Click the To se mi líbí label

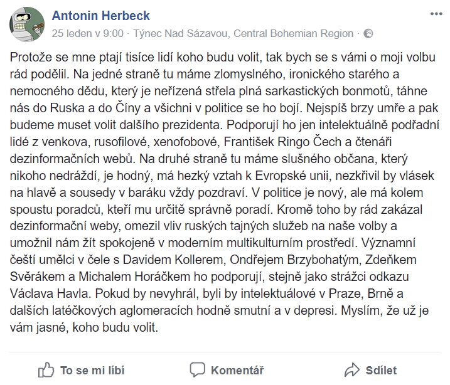[92, 371]
